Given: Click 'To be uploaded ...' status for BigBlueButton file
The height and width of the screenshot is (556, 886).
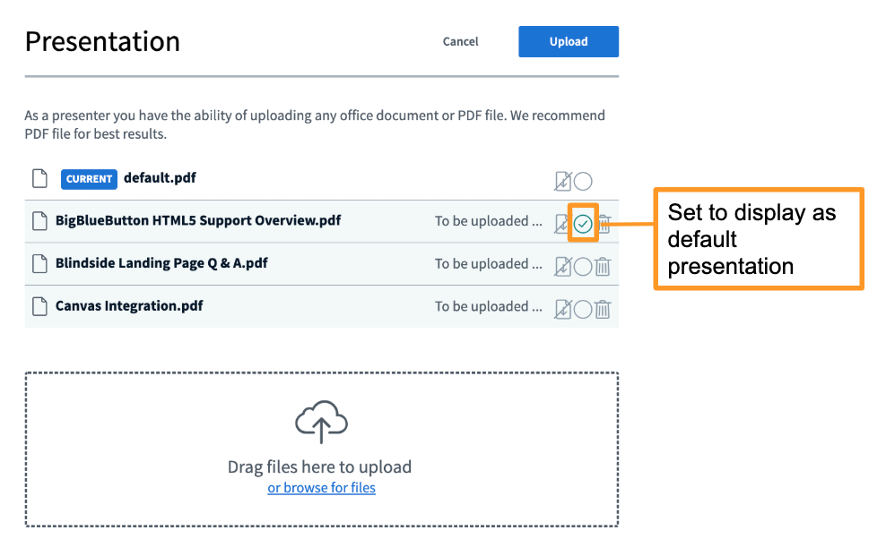Looking at the screenshot, I should point(489,221).
